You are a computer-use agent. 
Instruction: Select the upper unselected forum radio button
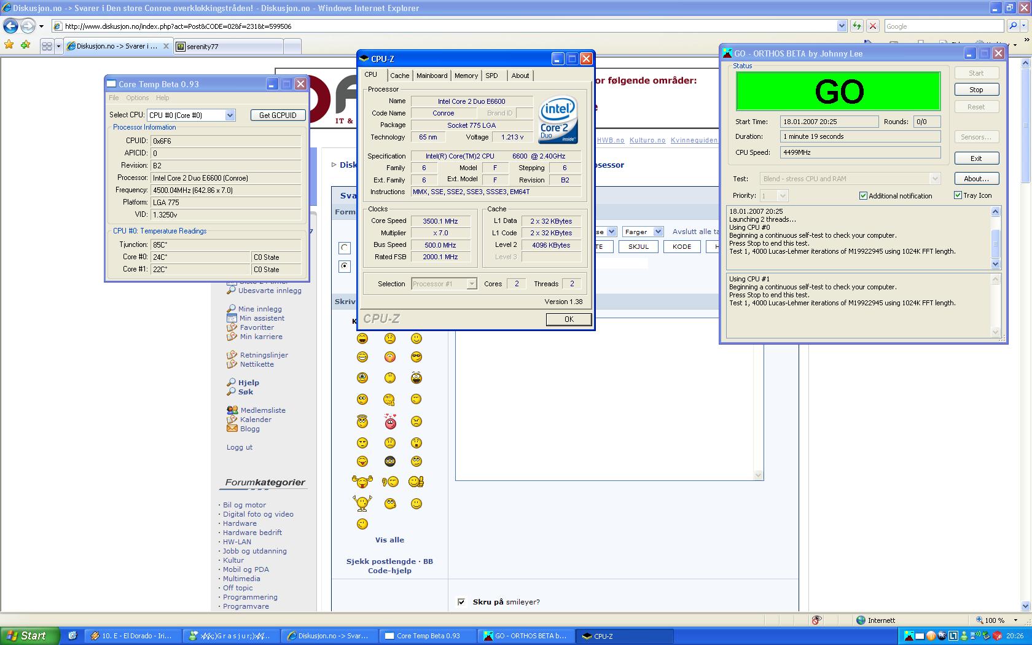click(345, 248)
